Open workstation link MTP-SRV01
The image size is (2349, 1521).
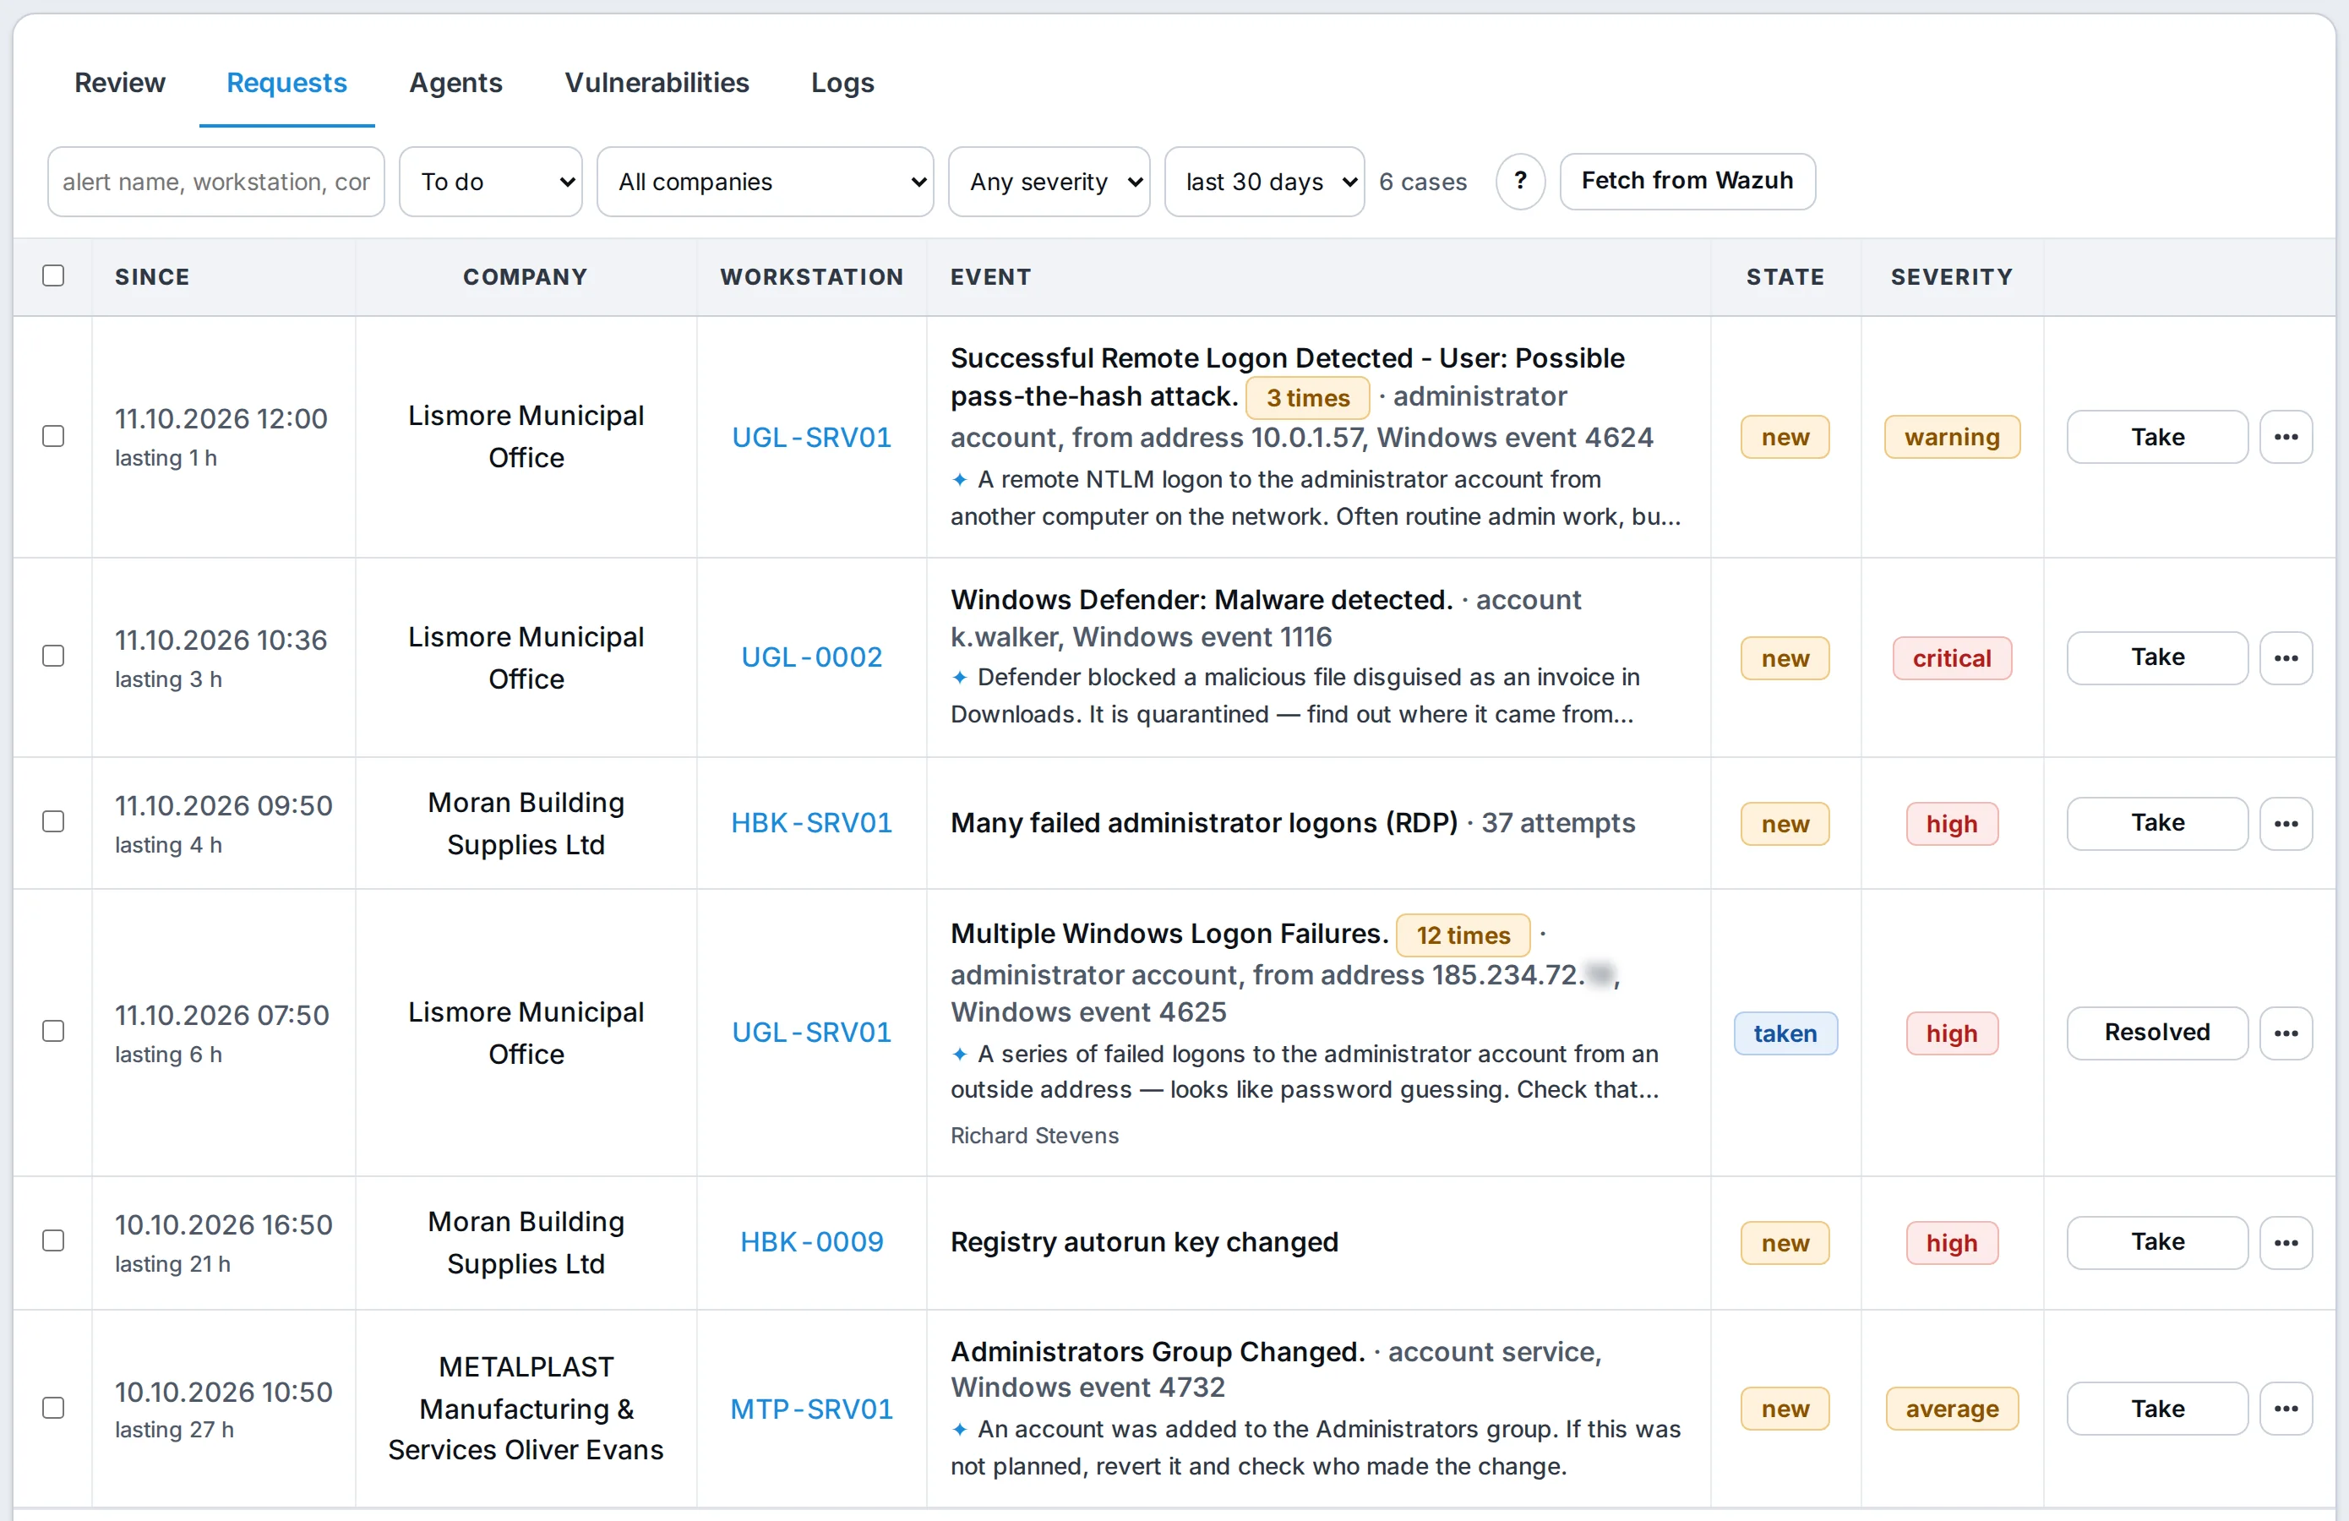811,1409
